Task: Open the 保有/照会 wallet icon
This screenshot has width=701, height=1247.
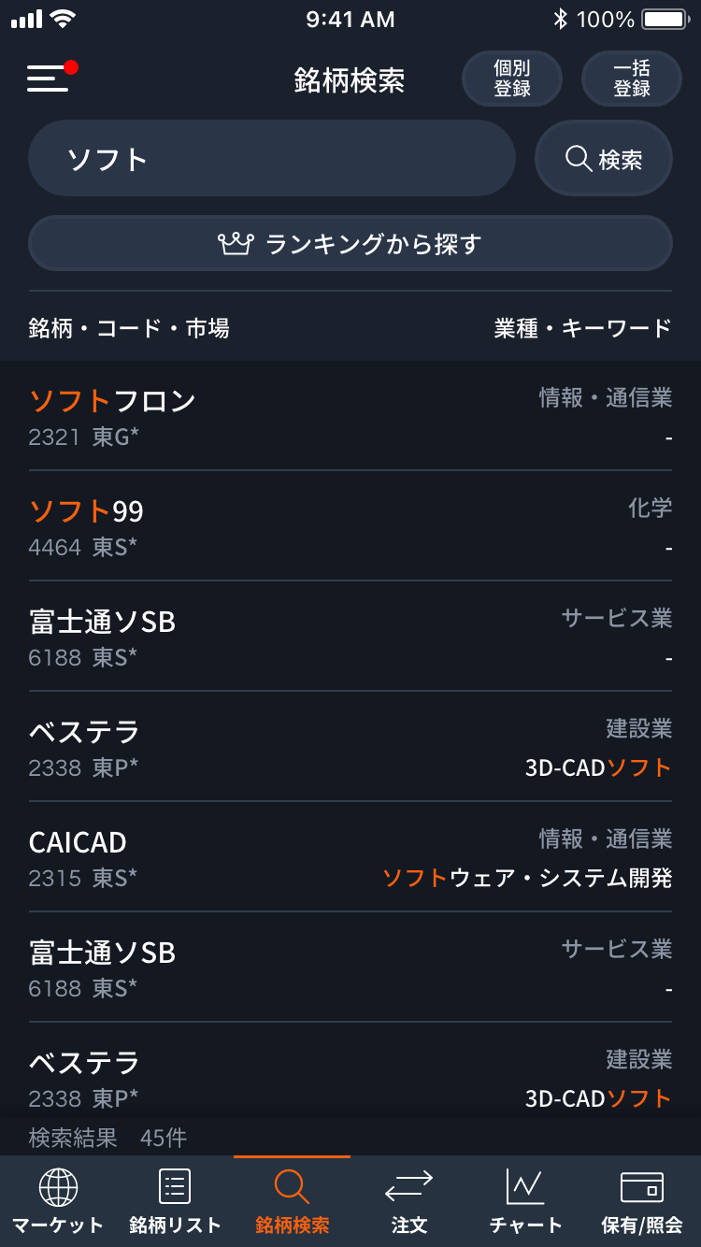Action: pyautogui.click(x=642, y=1187)
